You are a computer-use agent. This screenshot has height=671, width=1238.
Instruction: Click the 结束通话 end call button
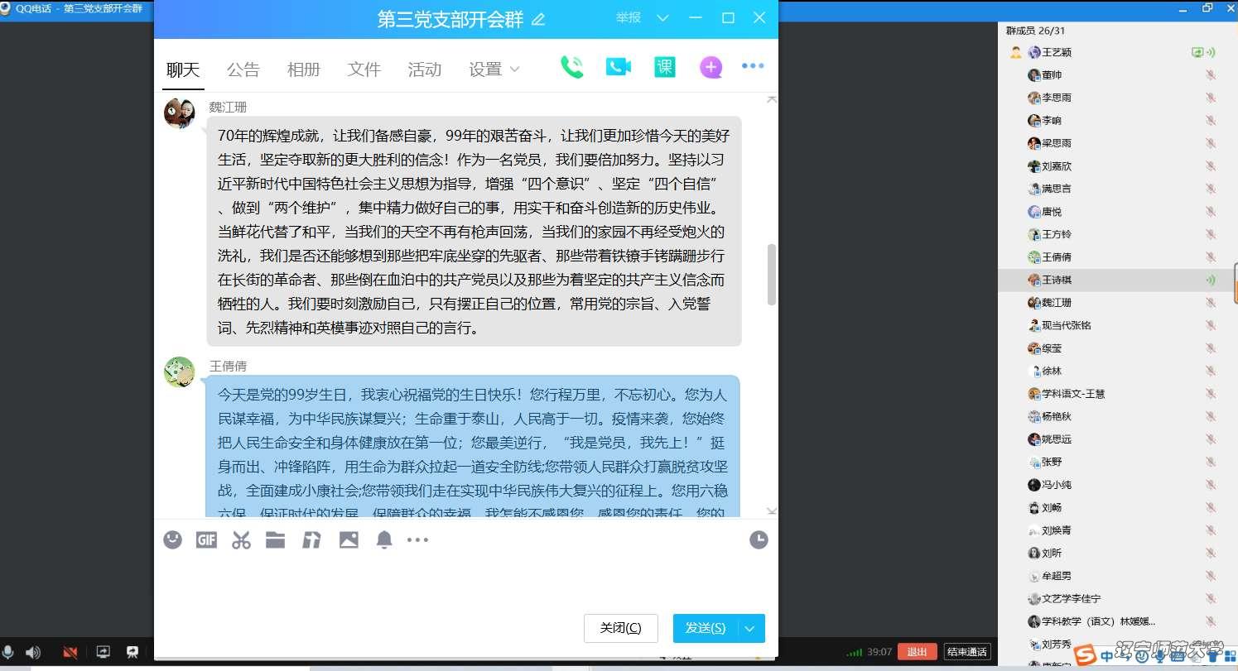tap(966, 651)
